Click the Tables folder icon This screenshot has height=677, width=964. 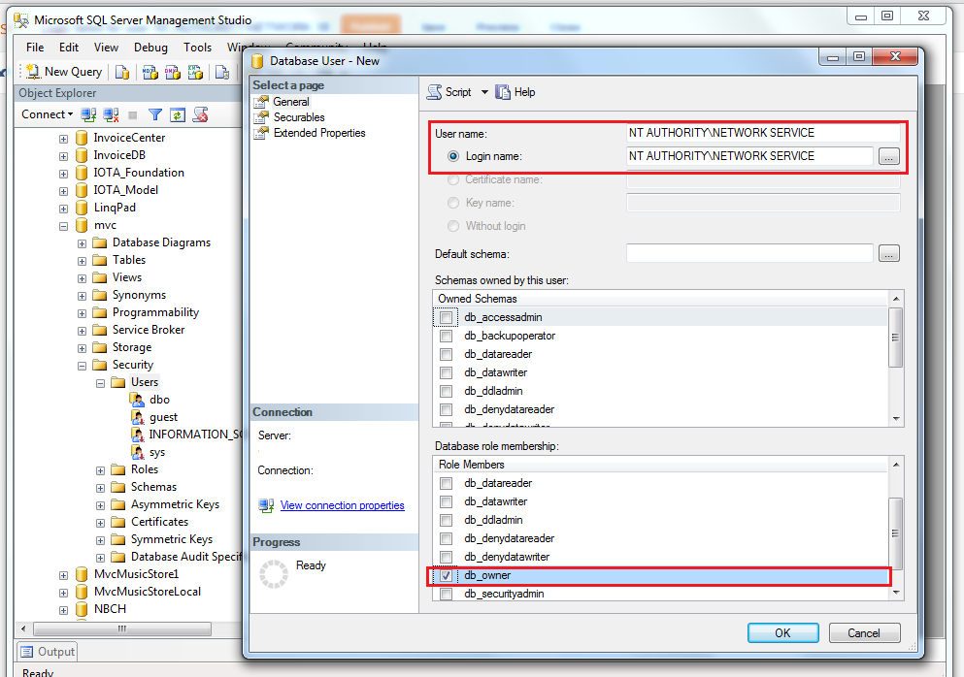pyautogui.click(x=100, y=260)
